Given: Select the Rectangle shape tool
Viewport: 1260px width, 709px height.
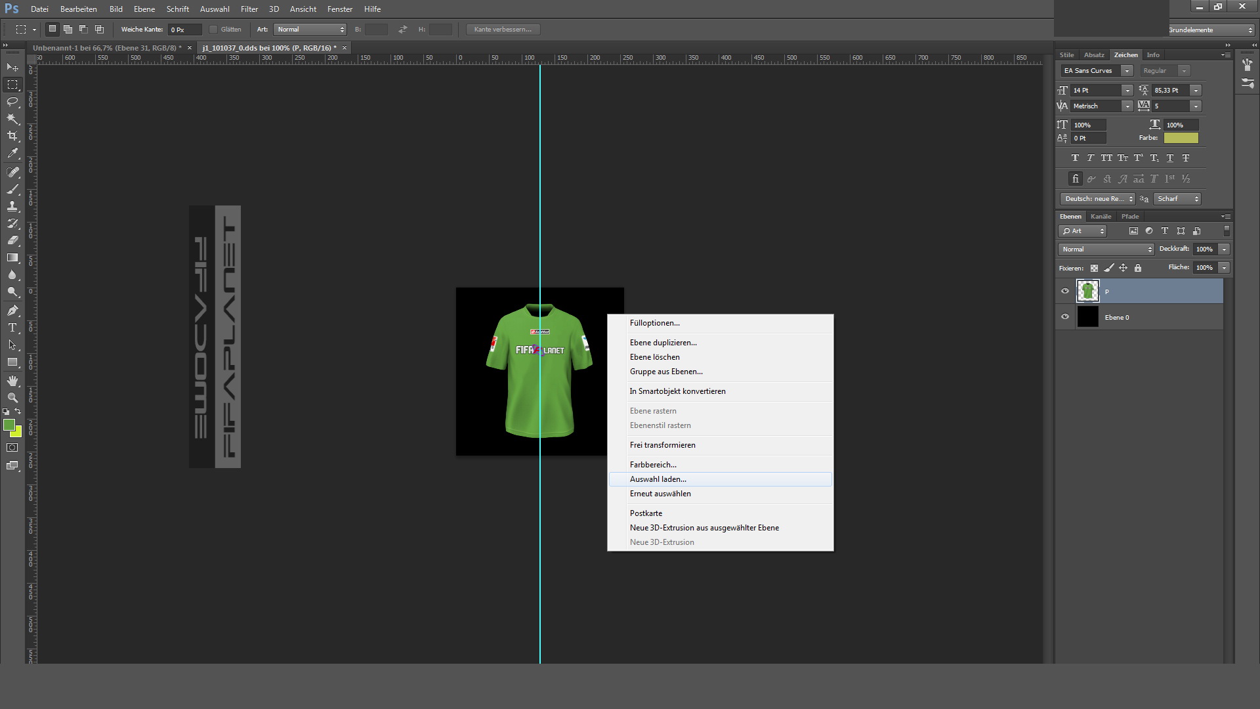Looking at the screenshot, I should click(x=12, y=362).
